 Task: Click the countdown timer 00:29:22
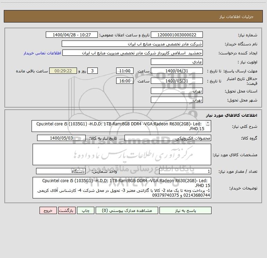pos(63,71)
